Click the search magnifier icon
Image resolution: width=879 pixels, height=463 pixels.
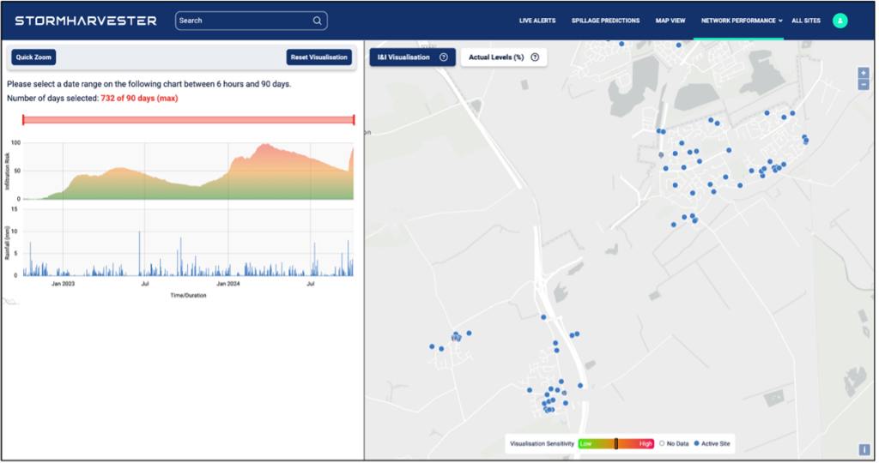(318, 21)
